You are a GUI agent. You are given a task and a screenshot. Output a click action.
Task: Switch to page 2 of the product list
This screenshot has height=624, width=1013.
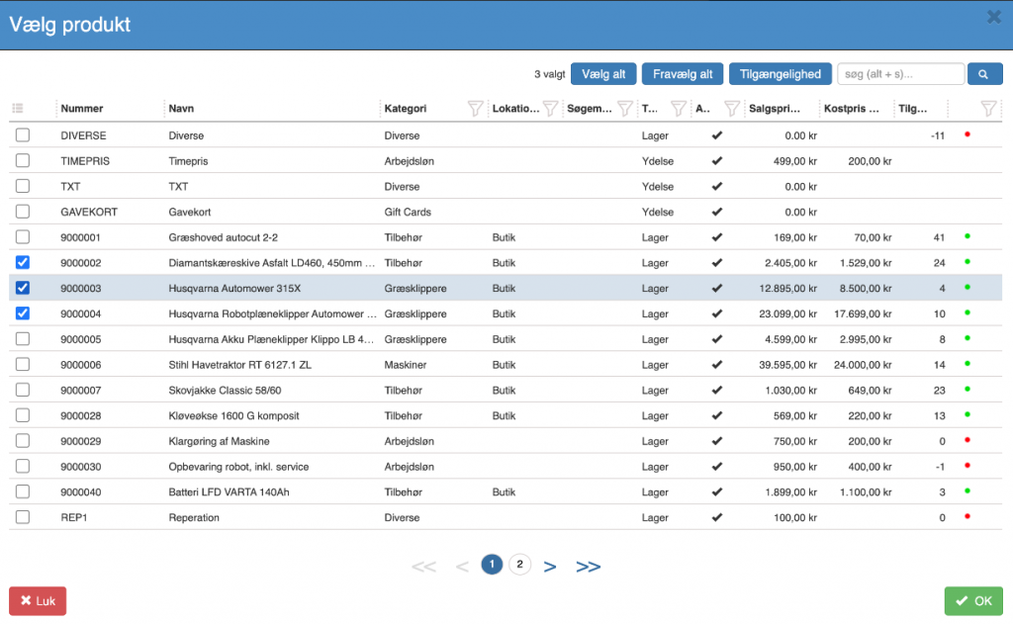tap(519, 564)
